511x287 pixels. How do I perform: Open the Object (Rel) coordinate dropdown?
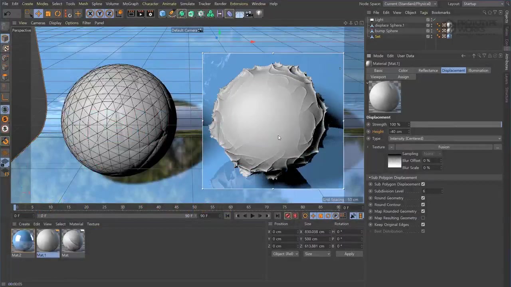point(285,254)
